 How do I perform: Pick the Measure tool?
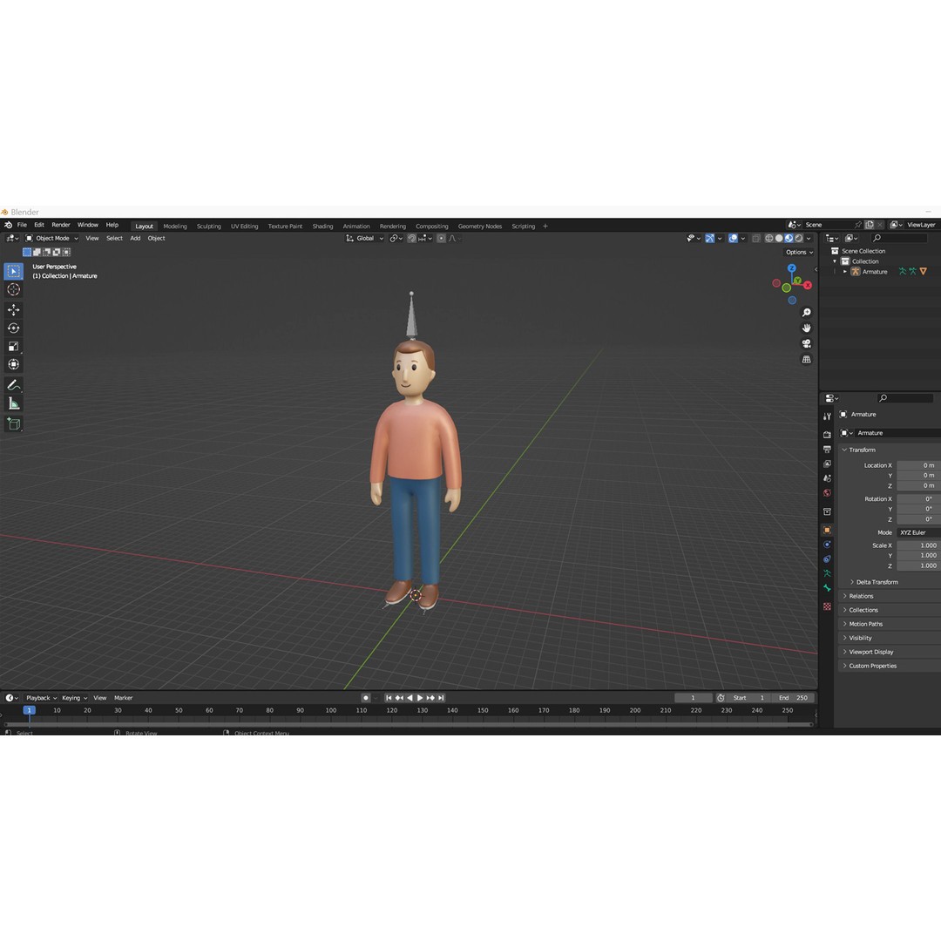(x=14, y=403)
